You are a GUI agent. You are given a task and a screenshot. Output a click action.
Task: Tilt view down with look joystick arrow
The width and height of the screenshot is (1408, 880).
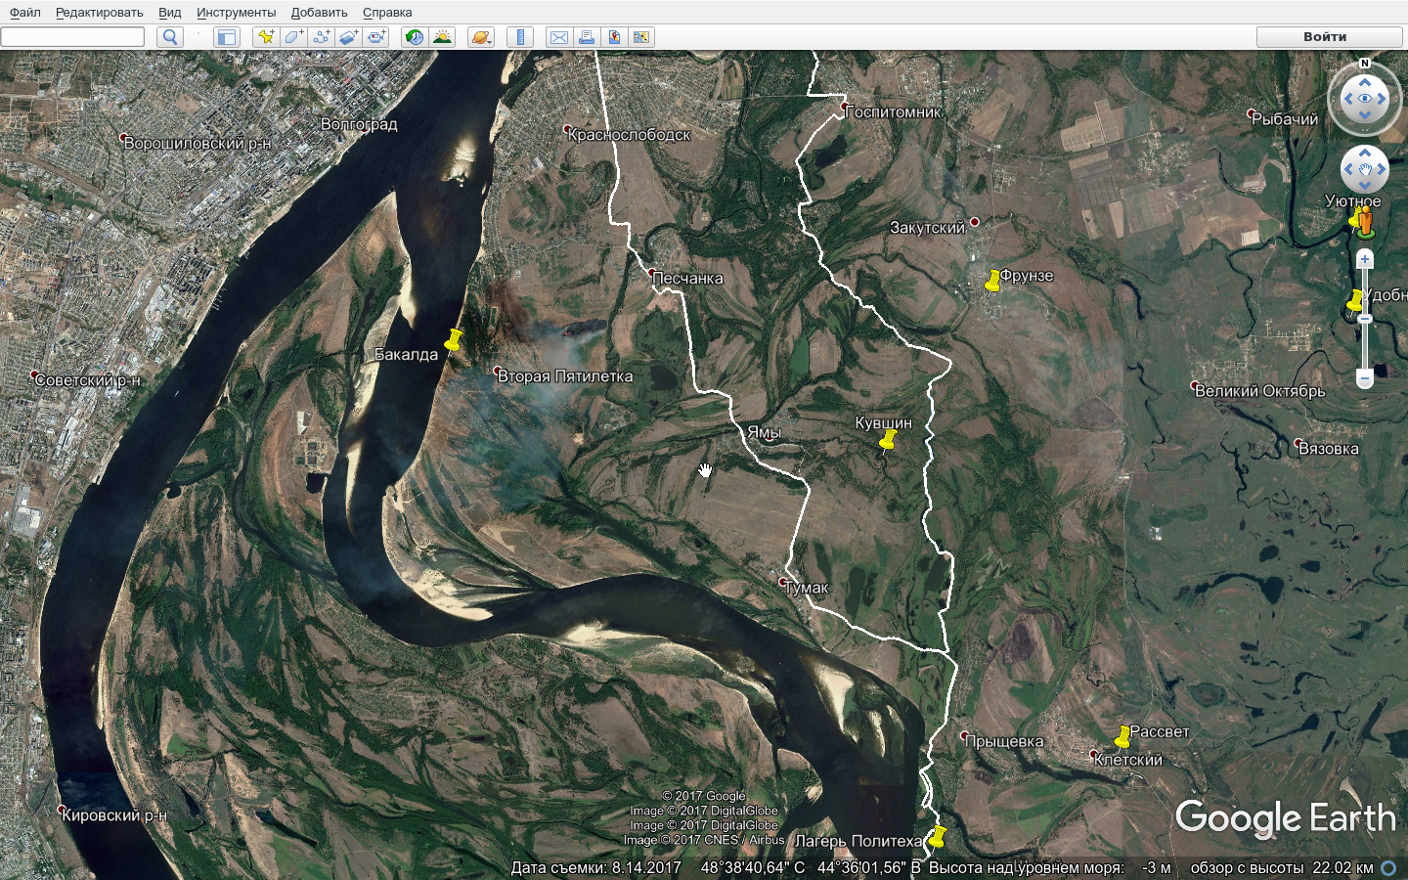coord(1365,115)
